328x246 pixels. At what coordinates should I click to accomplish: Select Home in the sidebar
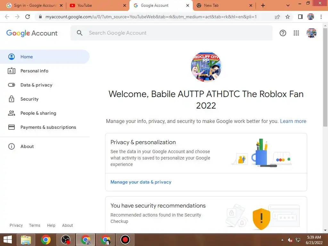tap(45, 57)
